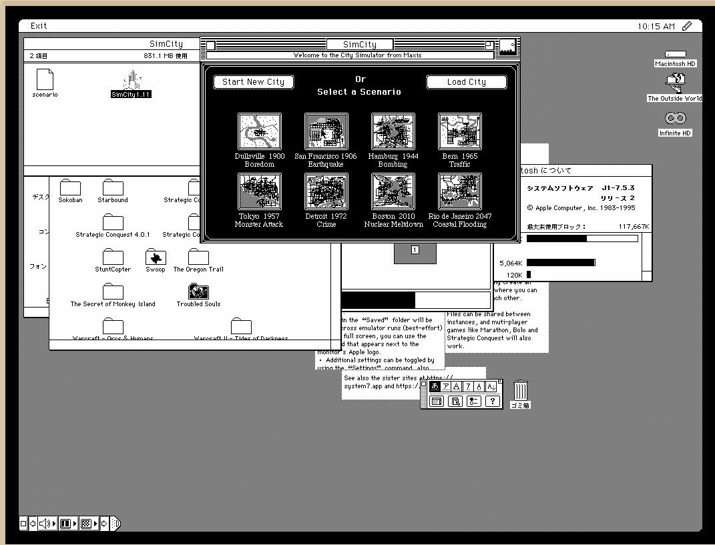
Task: Collapse the Control Strip using its end tab
Action: pos(115,524)
